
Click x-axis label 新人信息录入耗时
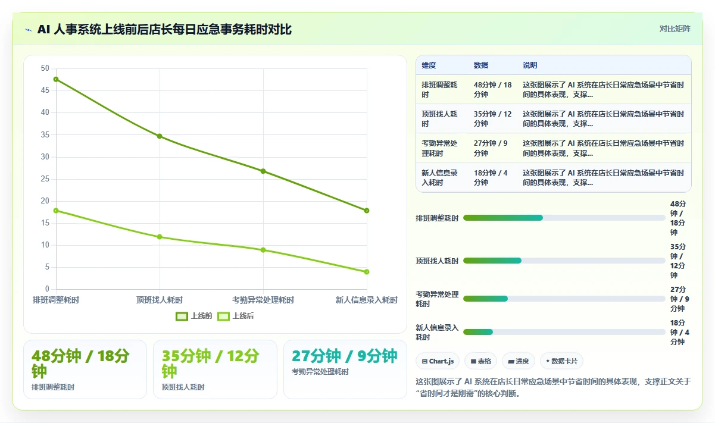tap(367, 300)
